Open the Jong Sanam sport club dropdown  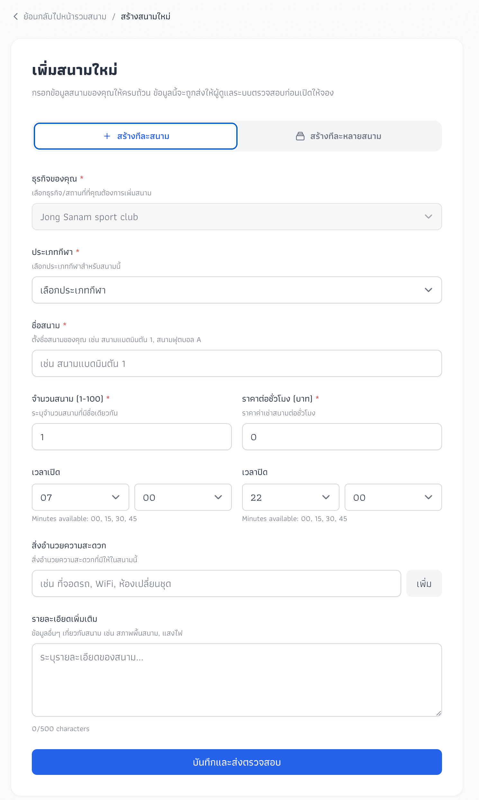(x=237, y=217)
